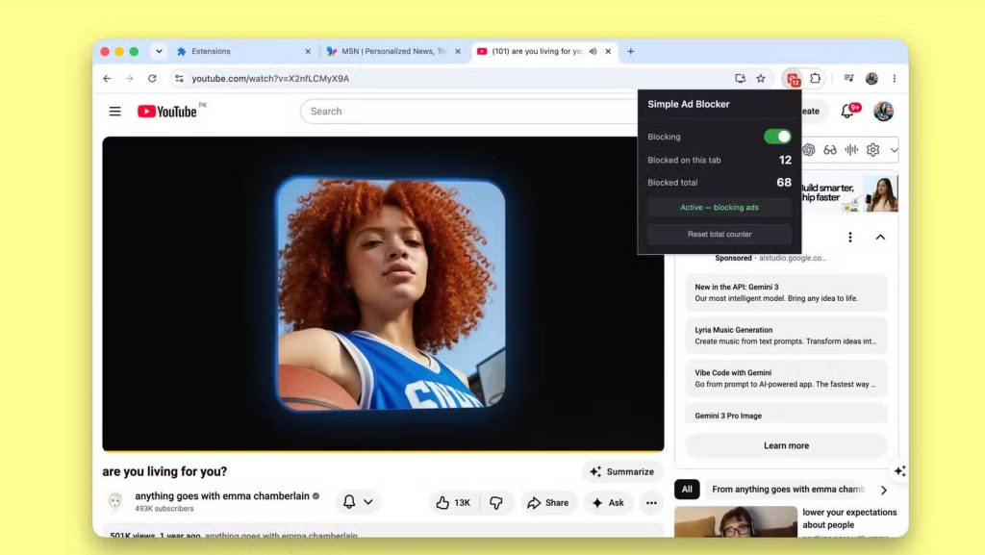
Task: Toggle the Blocking switch off
Action: 777,137
